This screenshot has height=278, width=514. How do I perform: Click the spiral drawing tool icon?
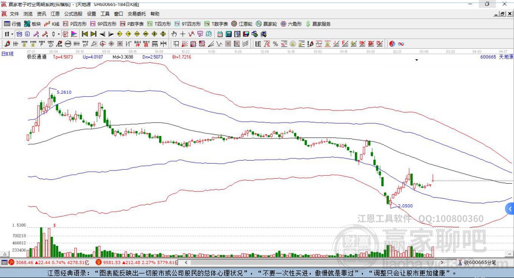(50, 44)
